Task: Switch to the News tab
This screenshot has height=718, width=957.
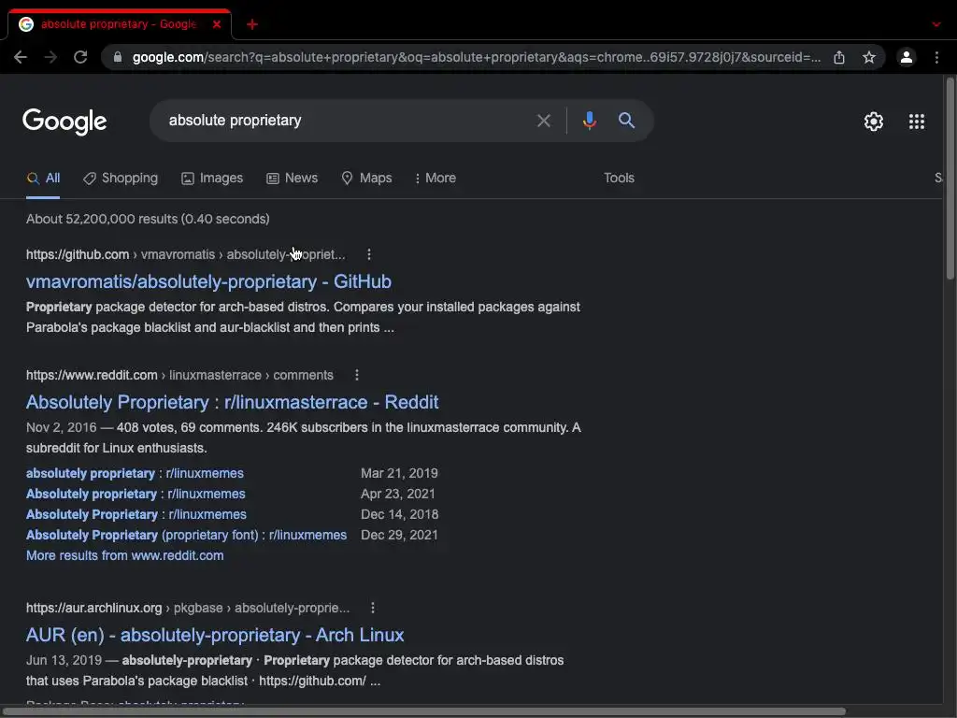Action: (x=293, y=179)
